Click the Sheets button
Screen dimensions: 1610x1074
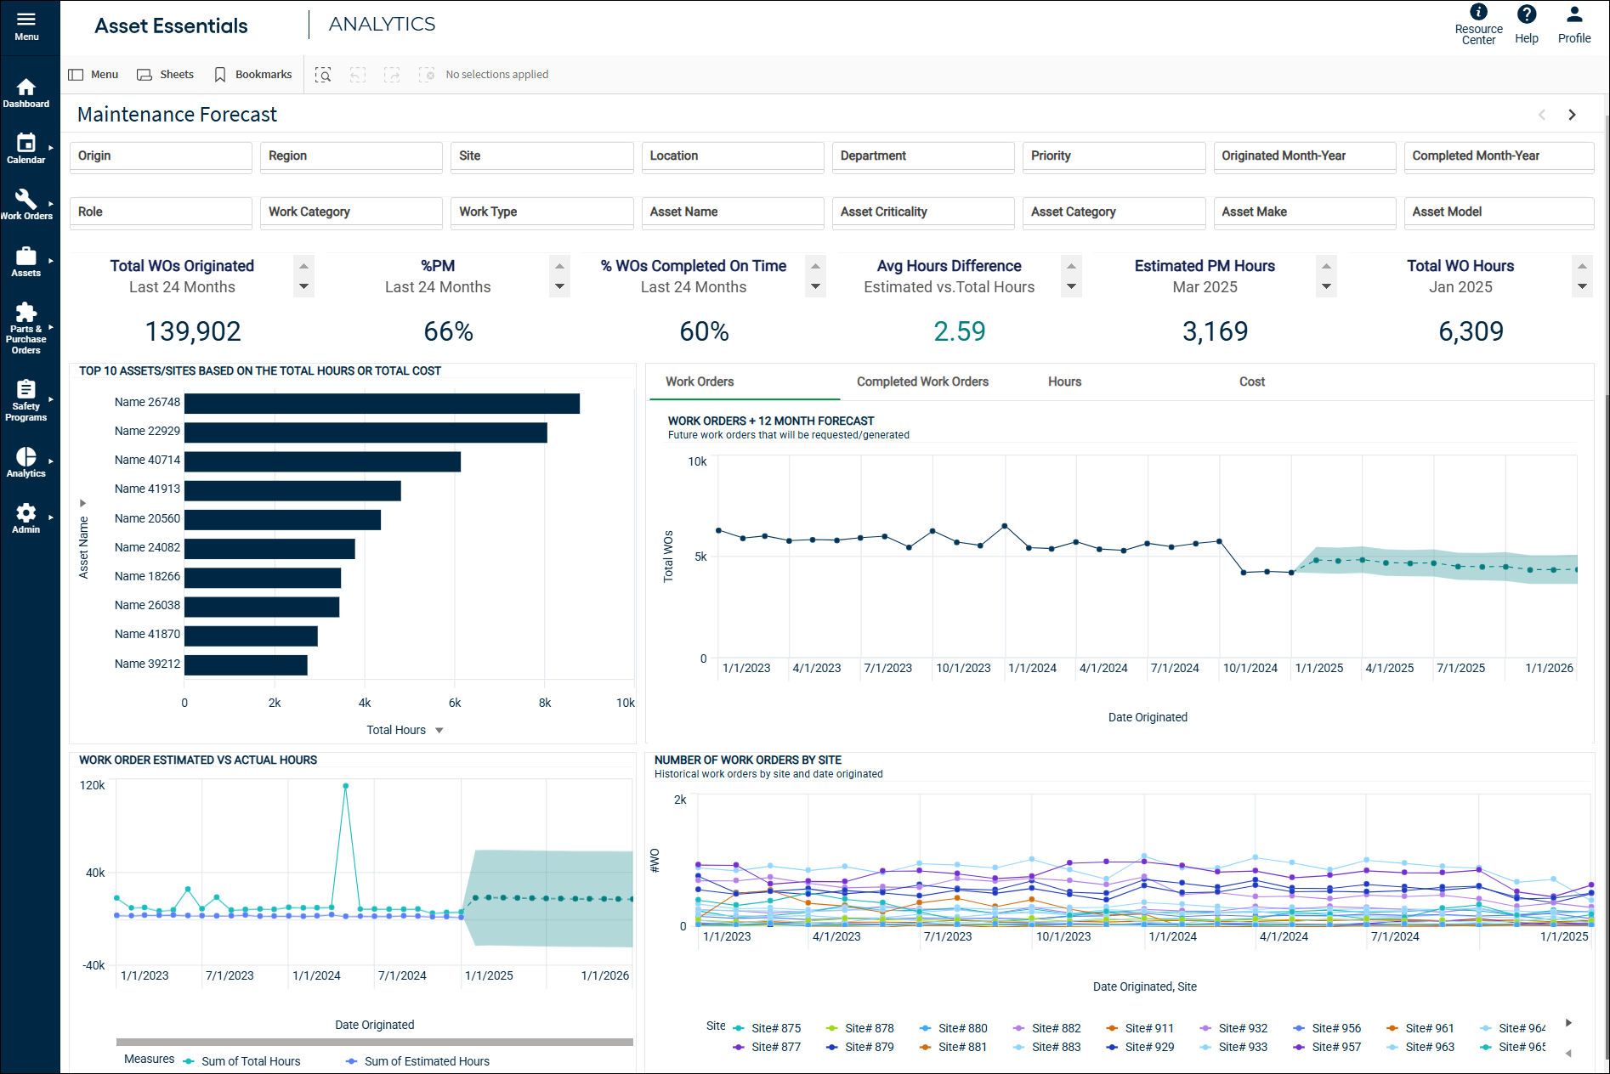click(166, 75)
